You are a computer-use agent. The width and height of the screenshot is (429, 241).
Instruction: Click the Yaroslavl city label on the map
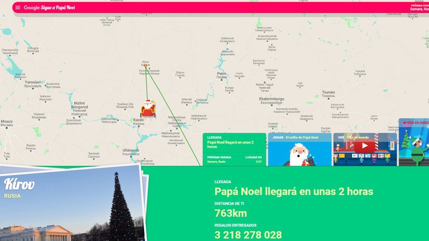click(33, 83)
